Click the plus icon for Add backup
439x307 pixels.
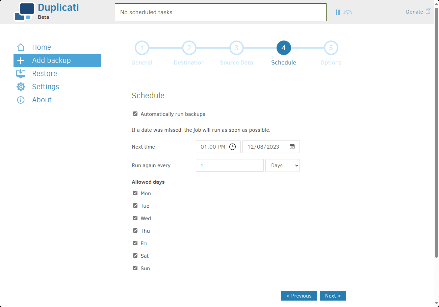point(21,60)
